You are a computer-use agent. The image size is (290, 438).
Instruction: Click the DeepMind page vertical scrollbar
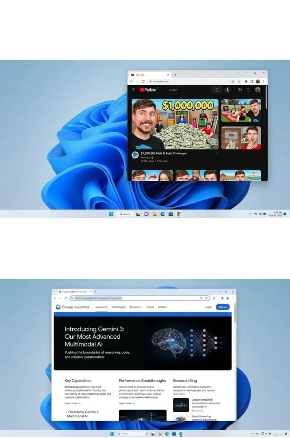(235, 314)
